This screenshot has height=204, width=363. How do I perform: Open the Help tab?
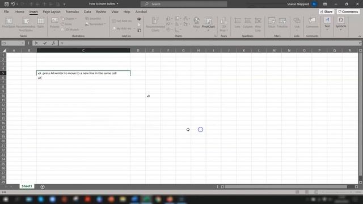coord(126,11)
